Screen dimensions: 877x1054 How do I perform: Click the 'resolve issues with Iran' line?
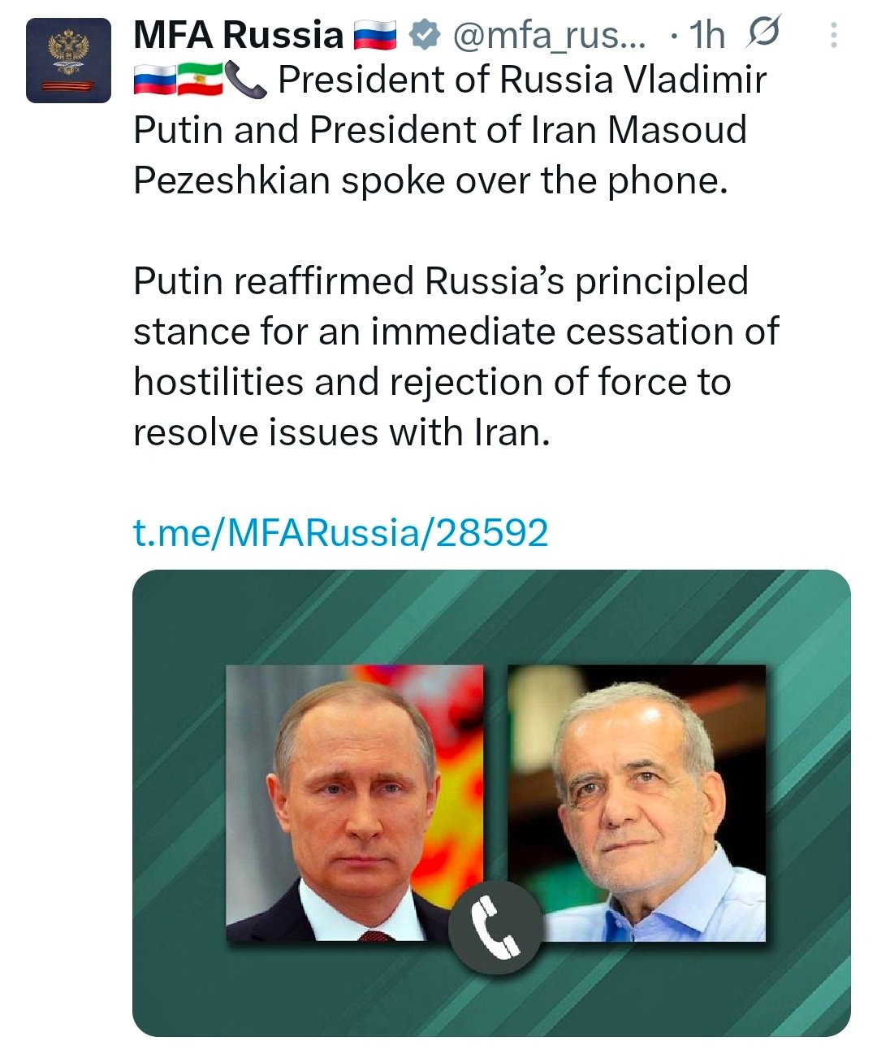click(x=341, y=432)
